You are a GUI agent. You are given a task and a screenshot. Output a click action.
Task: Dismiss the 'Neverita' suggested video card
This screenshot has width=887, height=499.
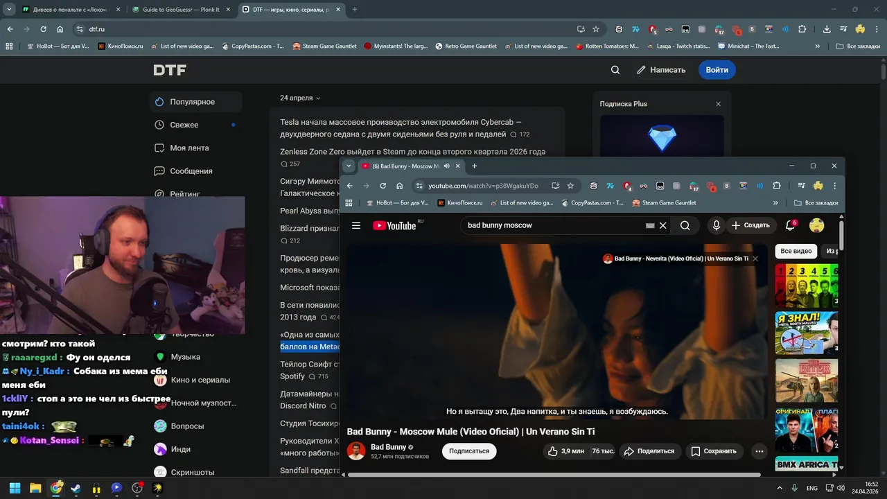coord(755,259)
